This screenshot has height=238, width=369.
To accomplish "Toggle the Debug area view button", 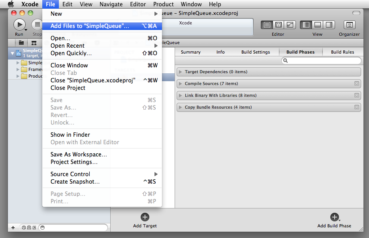I will pos(317,25).
